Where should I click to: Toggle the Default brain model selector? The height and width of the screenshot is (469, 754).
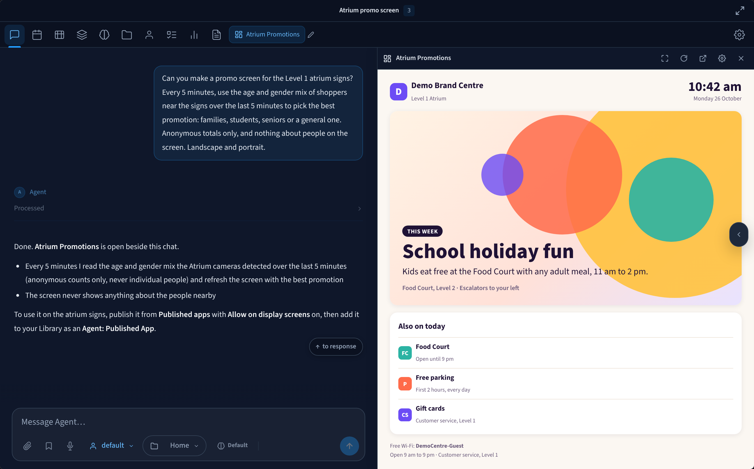233,445
